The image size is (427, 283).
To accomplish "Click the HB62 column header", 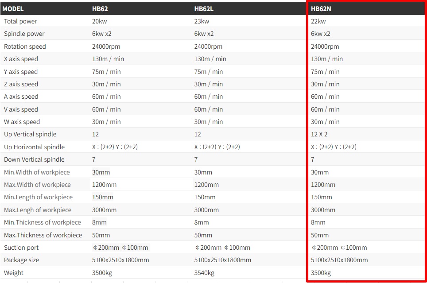I will click(x=100, y=8).
